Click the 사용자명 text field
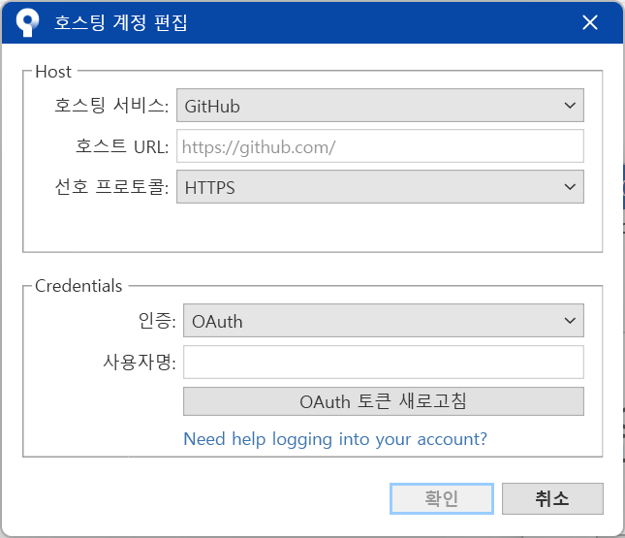Screen dimensions: 625x538 pos(384,363)
